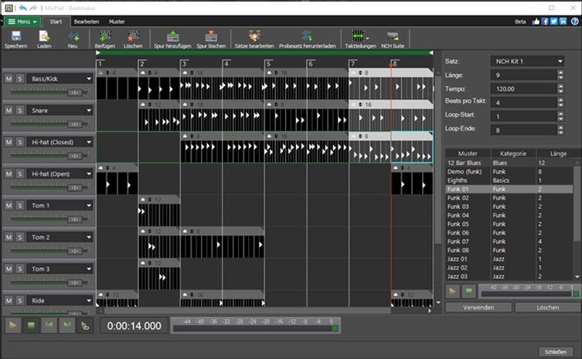Click the Tempo input field
Viewport: 582px width, 359px height.
click(x=523, y=89)
